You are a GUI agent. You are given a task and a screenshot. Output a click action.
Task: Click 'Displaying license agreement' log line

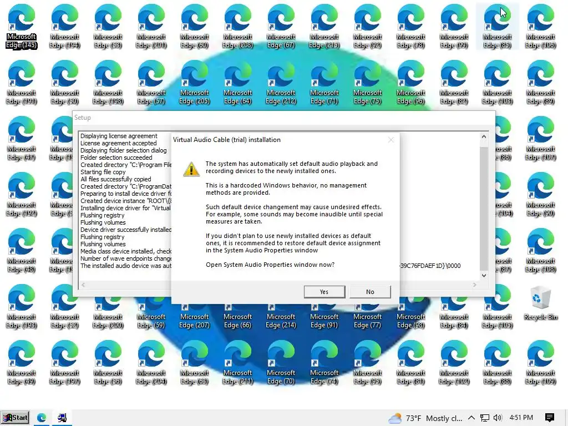119,136
